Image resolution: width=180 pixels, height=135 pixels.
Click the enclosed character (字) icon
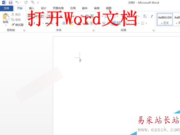(x=91, y=23)
